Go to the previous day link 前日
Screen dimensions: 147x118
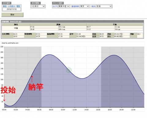(5, 6)
